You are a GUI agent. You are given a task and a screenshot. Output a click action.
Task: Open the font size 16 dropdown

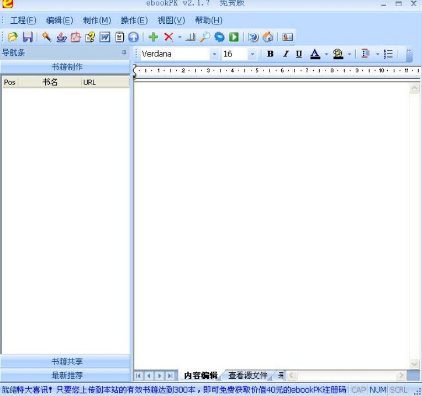[x=252, y=54]
